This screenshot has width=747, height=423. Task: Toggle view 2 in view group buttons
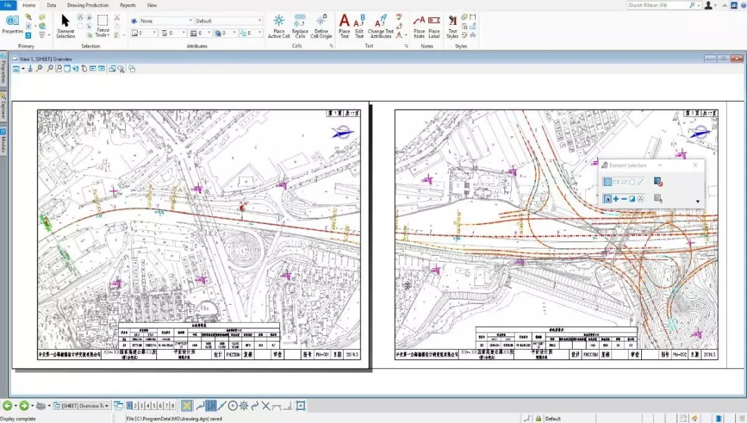[136, 406]
